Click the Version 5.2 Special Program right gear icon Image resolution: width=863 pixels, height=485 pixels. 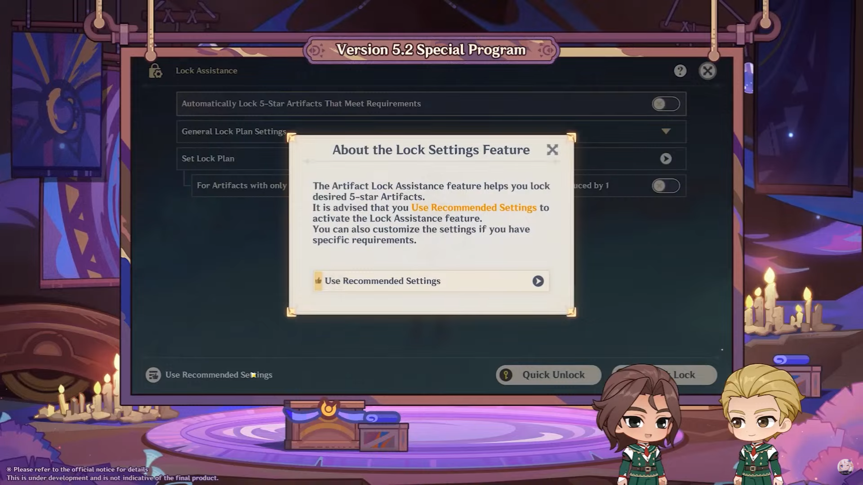click(x=545, y=50)
